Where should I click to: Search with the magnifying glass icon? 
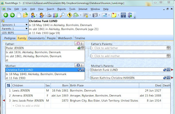(x=62, y=15)
